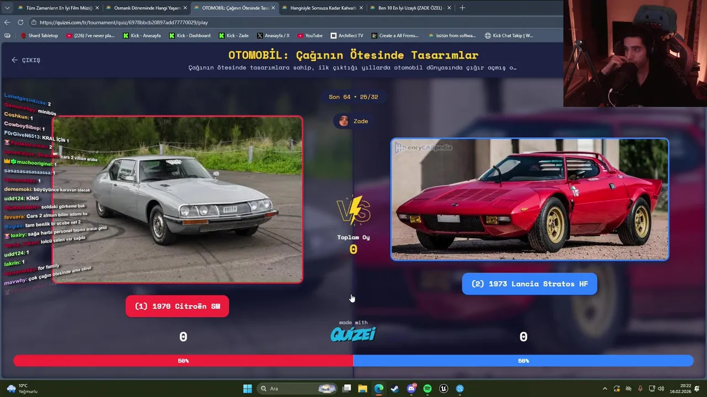The image size is (707, 397).
Task: Open the Archillect TV bookmark
Action: [347, 35]
